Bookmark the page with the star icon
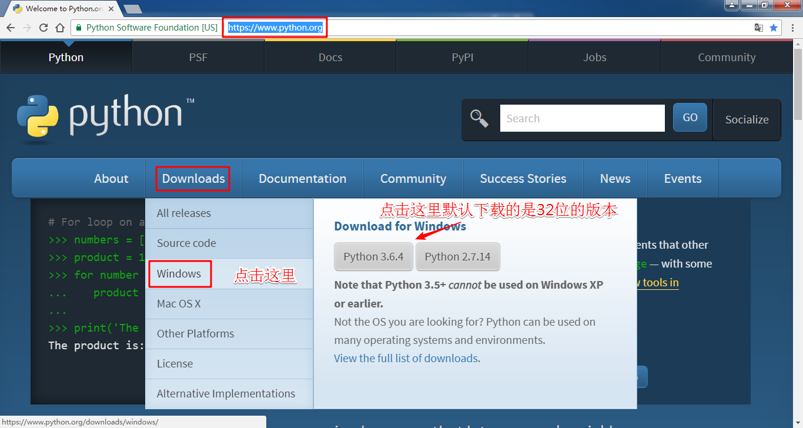 774,28
